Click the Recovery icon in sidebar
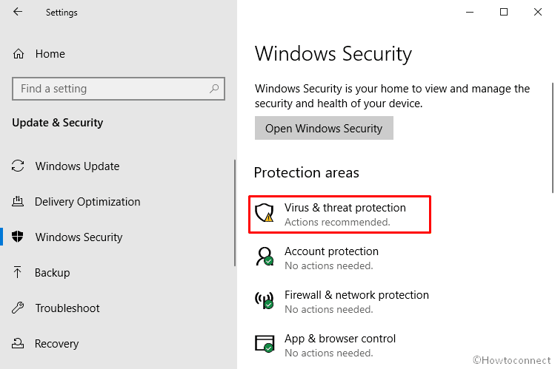Image resolution: width=555 pixels, height=369 pixels. click(19, 344)
